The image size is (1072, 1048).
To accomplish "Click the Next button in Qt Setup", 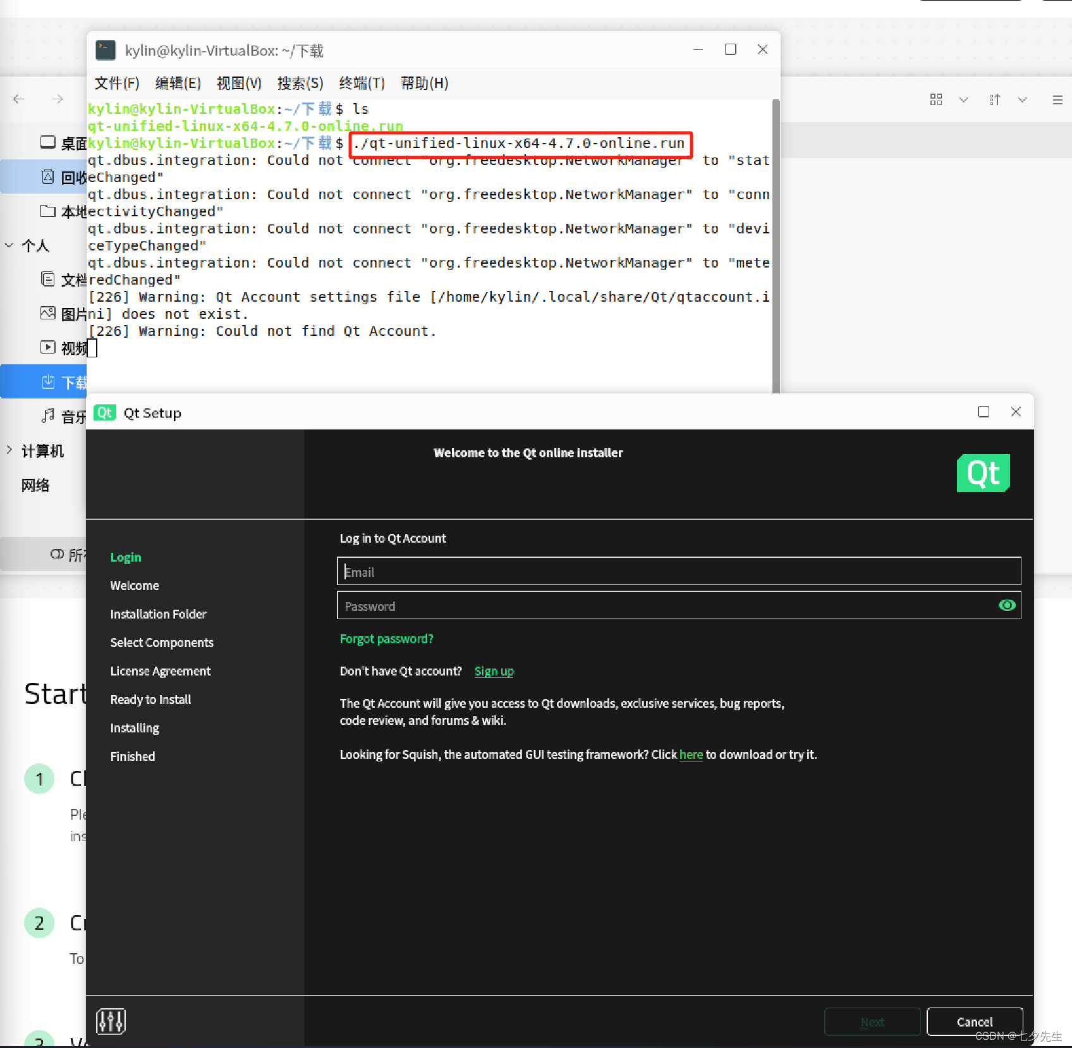I will pyautogui.click(x=872, y=1021).
